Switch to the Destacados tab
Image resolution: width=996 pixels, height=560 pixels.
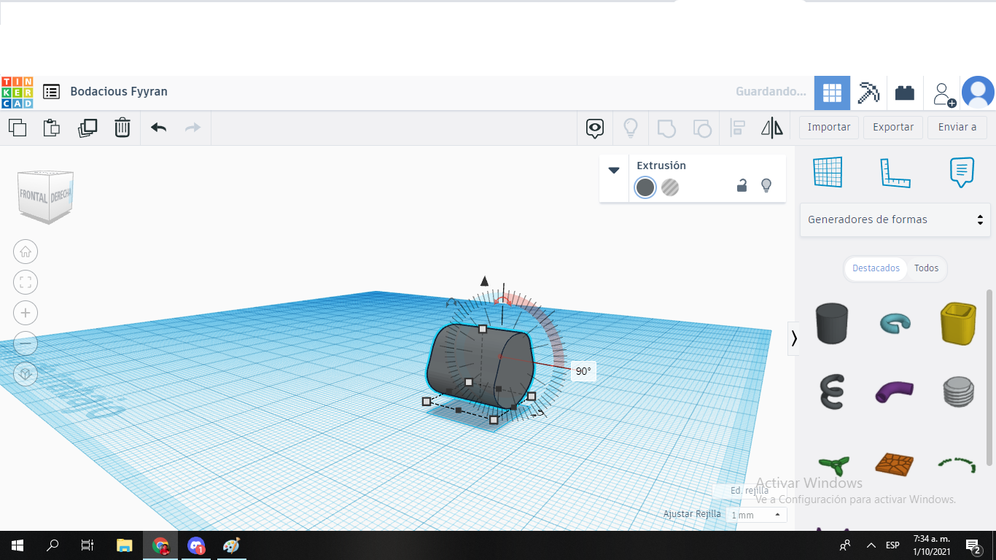pyautogui.click(x=876, y=268)
